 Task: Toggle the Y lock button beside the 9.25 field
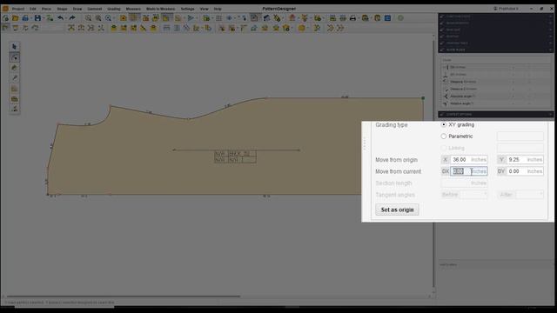point(501,160)
